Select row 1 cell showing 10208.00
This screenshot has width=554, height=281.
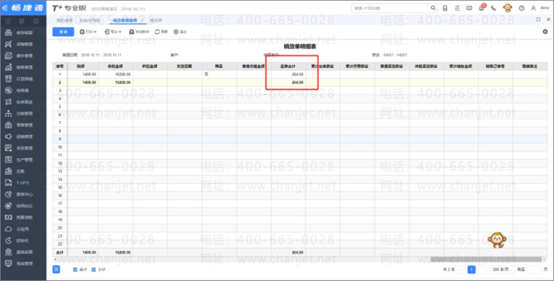tap(116, 74)
